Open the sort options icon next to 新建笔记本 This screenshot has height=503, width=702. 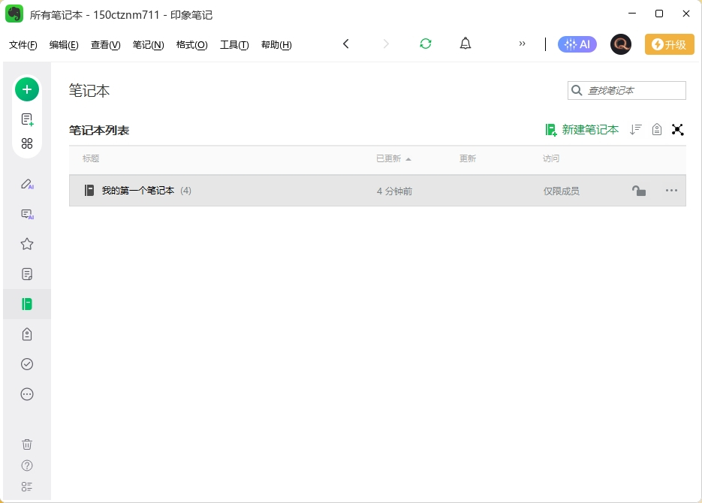click(635, 129)
